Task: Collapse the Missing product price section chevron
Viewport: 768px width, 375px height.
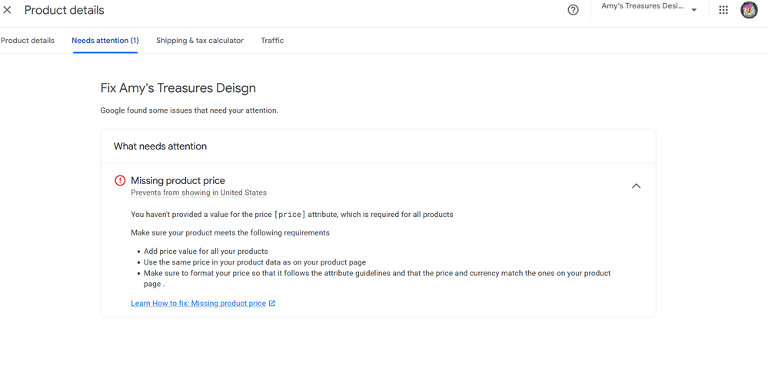Action: click(636, 186)
